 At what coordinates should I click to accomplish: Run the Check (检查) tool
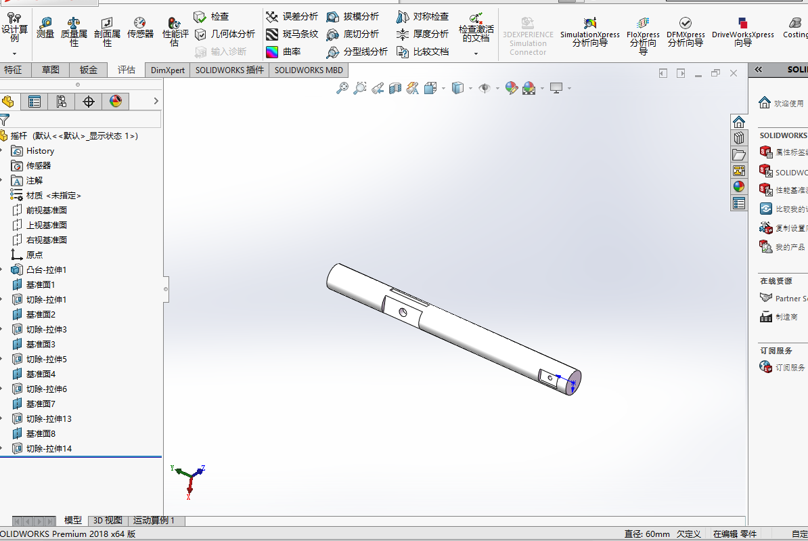pos(211,16)
